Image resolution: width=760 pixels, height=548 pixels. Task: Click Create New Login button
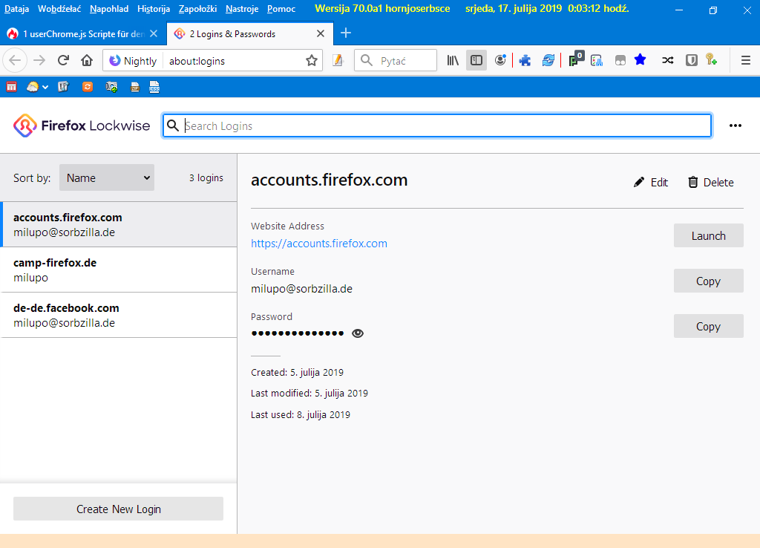tap(118, 509)
